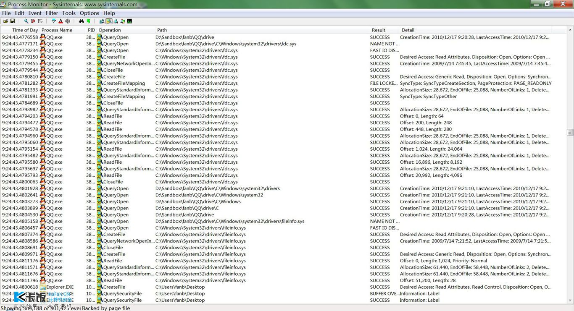This screenshot has width=574, height=311.
Task: Select FAST IO DIS... result at 9:24:43.4778234
Action: click(x=384, y=50)
